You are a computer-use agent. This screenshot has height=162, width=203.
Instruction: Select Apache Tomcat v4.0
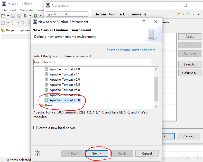click(x=65, y=69)
